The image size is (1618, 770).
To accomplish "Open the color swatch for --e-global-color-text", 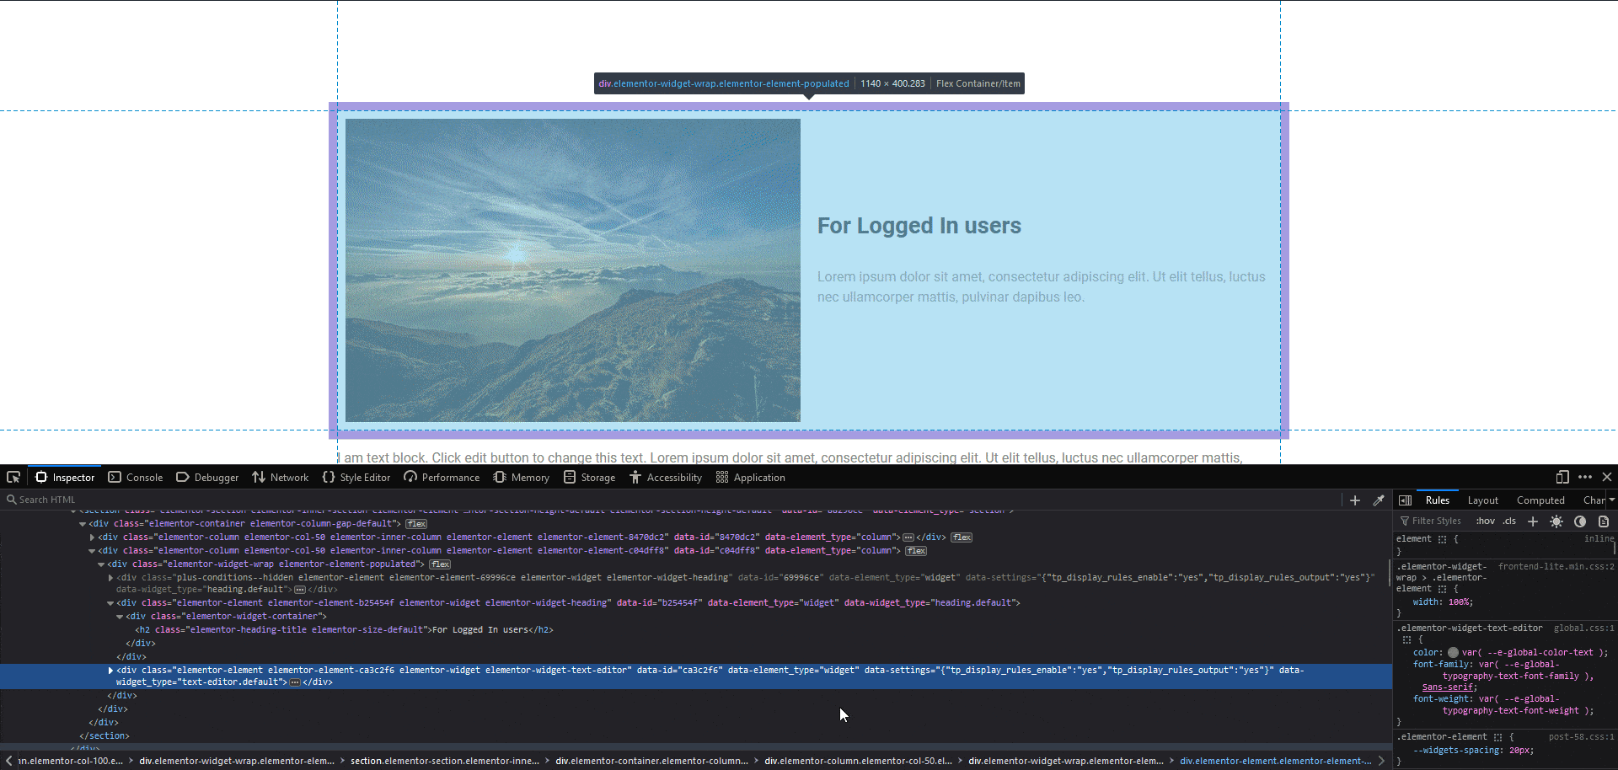I will (x=1453, y=653).
